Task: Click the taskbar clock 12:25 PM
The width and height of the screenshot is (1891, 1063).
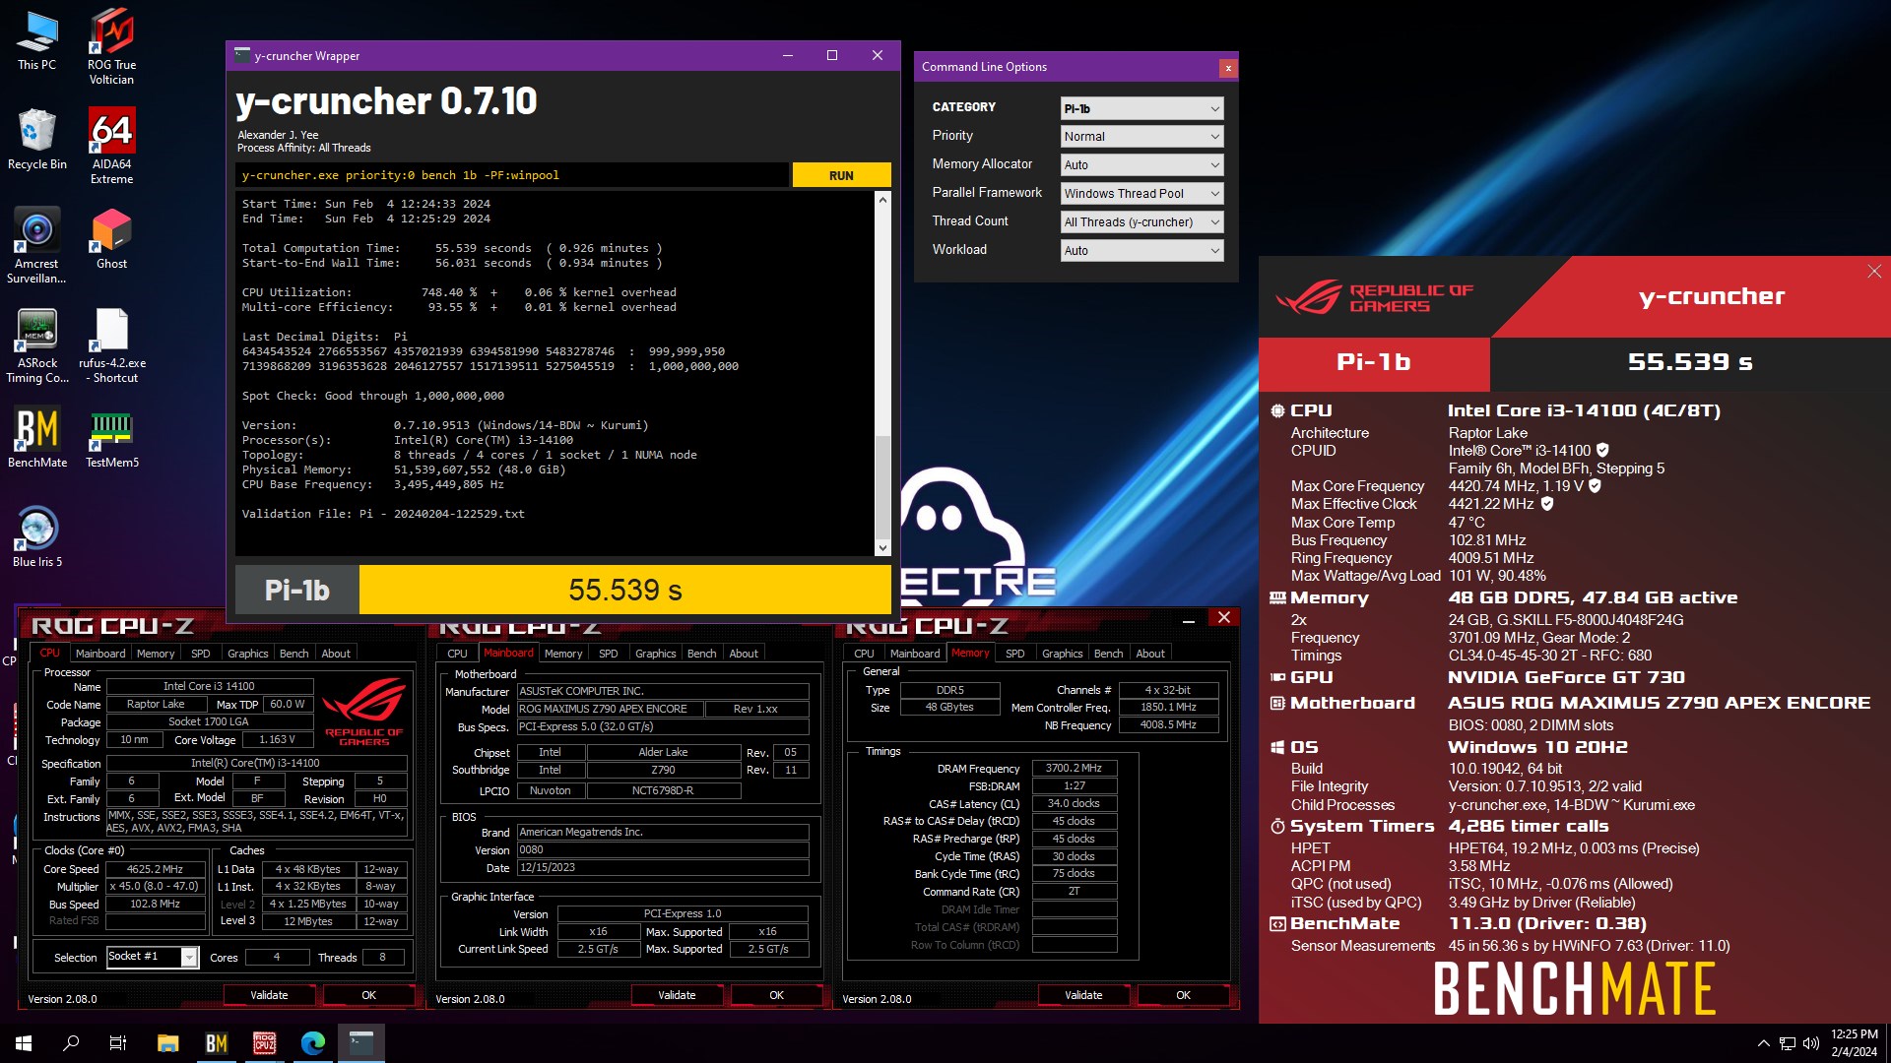Action: 1854,1043
